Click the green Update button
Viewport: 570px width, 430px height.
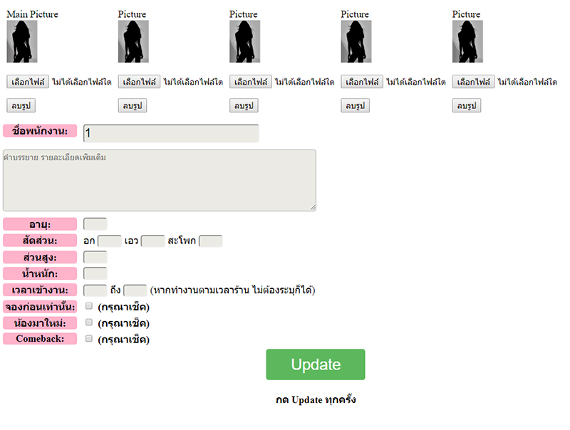(x=316, y=365)
